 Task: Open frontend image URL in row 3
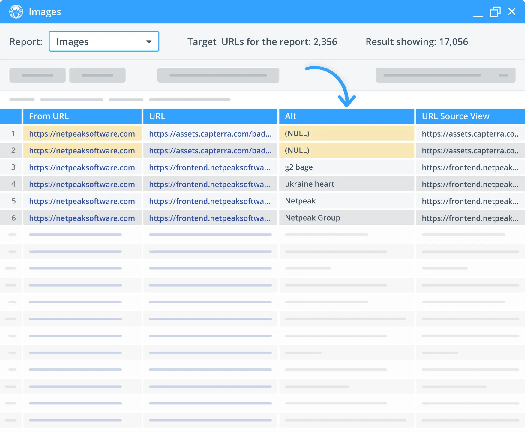210,167
